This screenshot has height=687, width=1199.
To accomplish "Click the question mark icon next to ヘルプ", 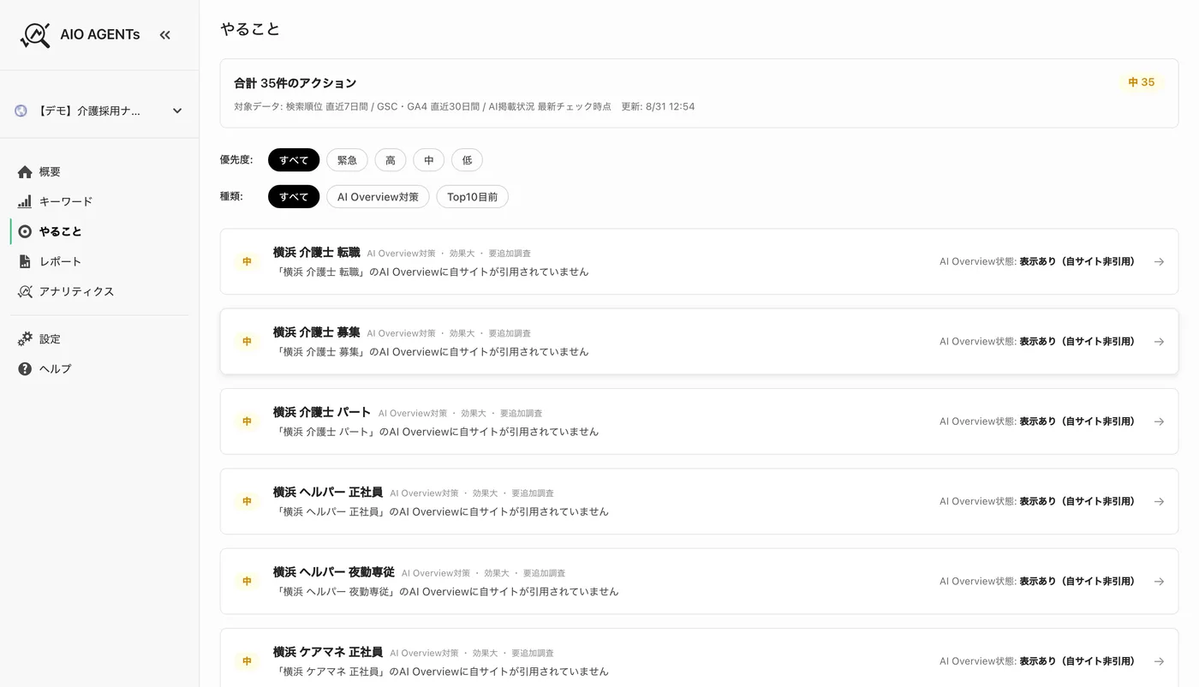I will point(25,369).
